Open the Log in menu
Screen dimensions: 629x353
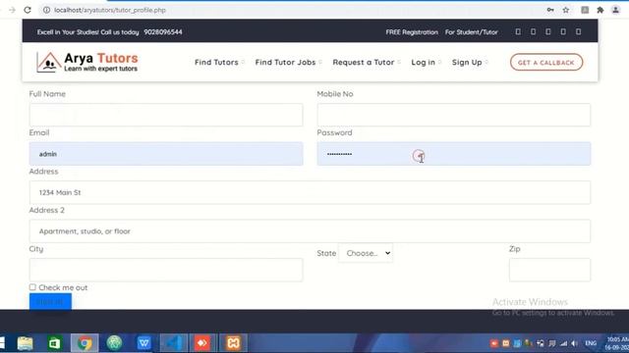(x=426, y=62)
